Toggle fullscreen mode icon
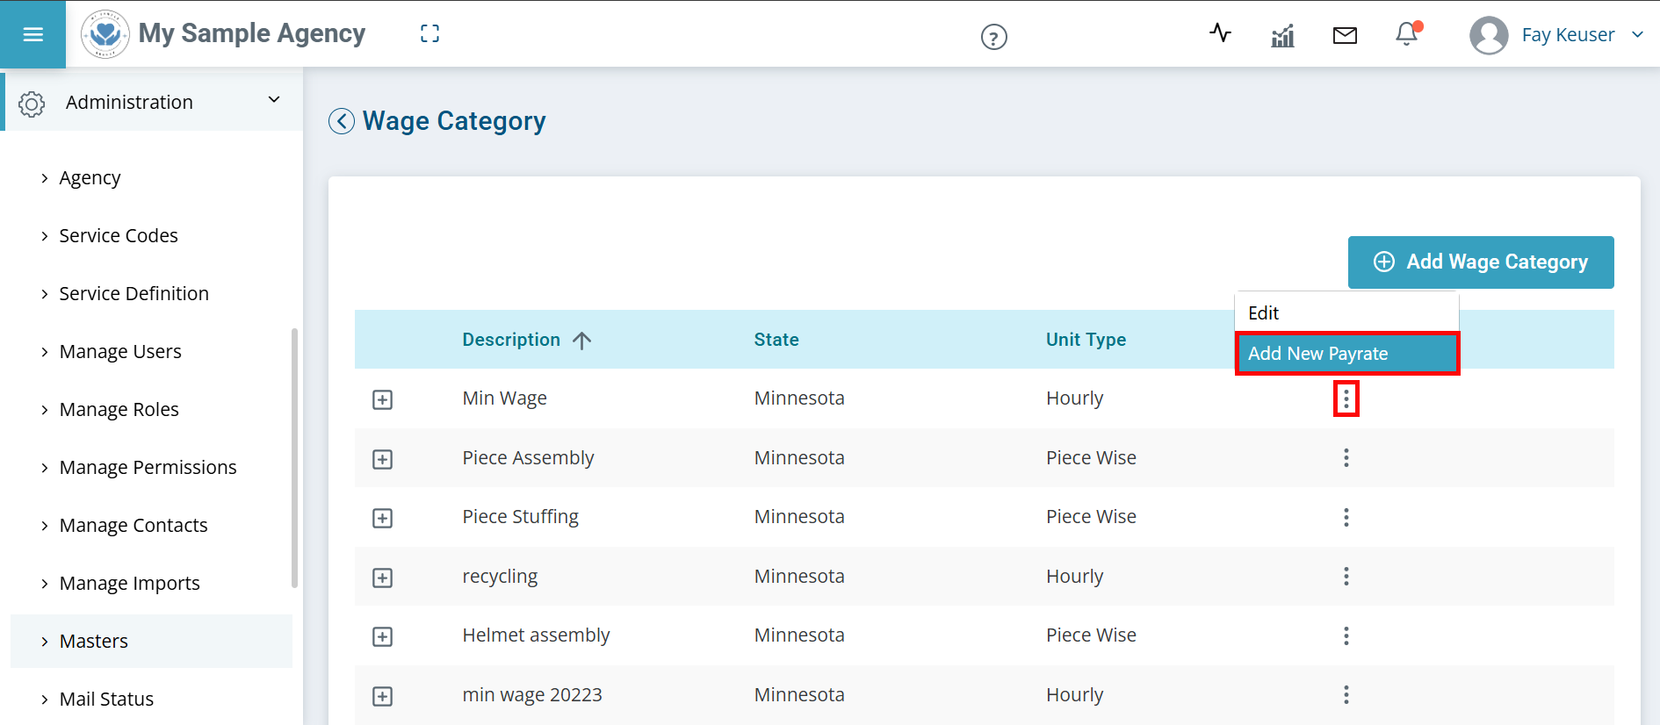This screenshot has width=1660, height=725. [429, 34]
